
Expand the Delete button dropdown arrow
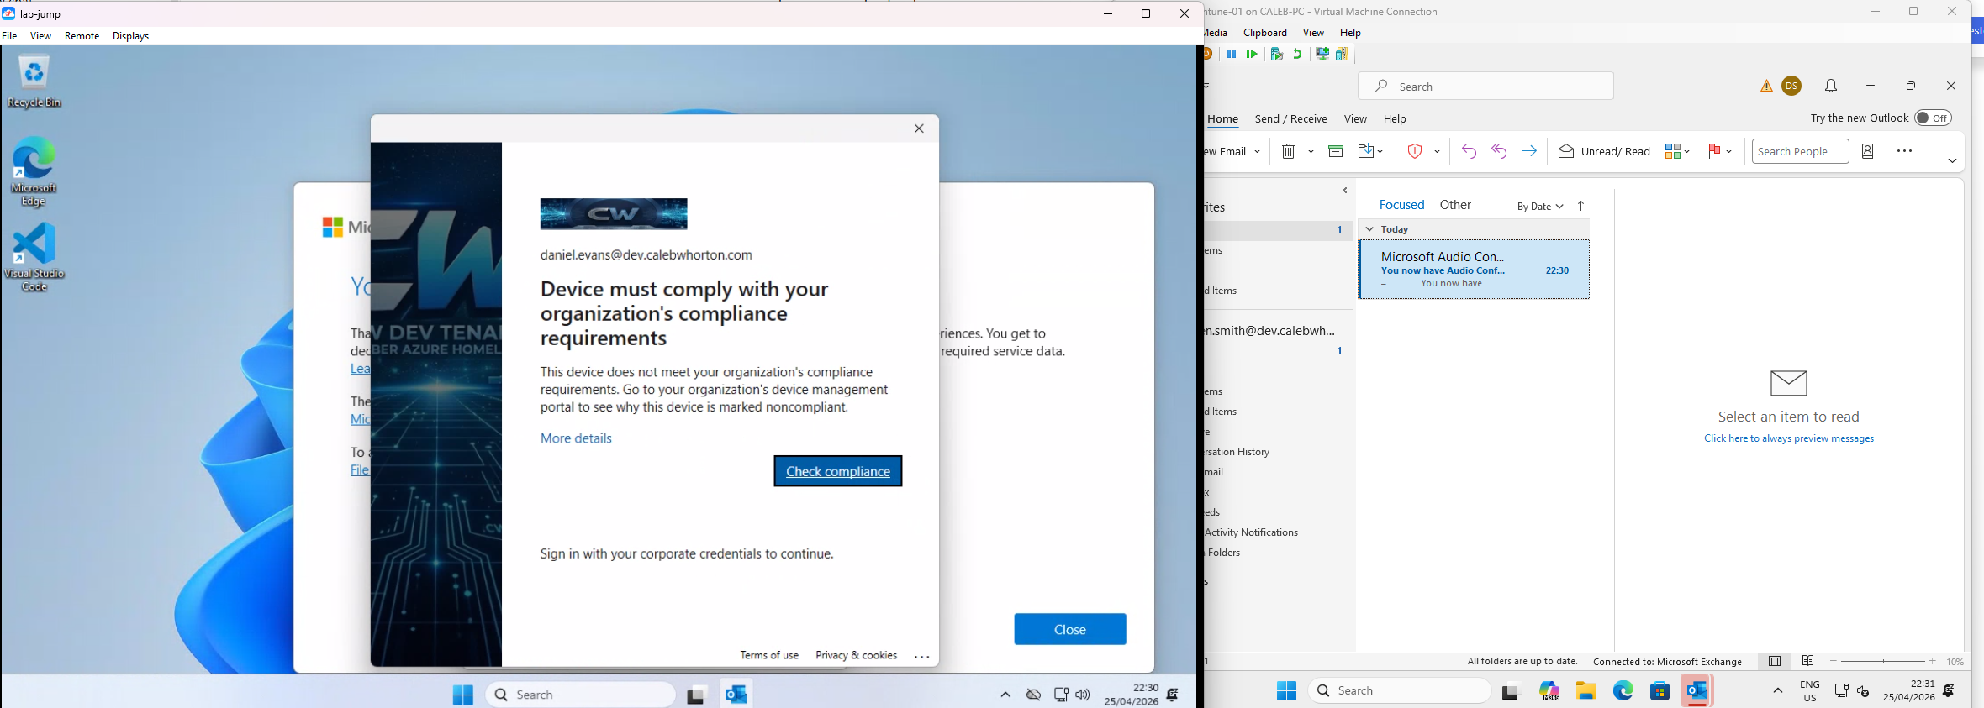pyautogui.click(x=1311, y=152)
